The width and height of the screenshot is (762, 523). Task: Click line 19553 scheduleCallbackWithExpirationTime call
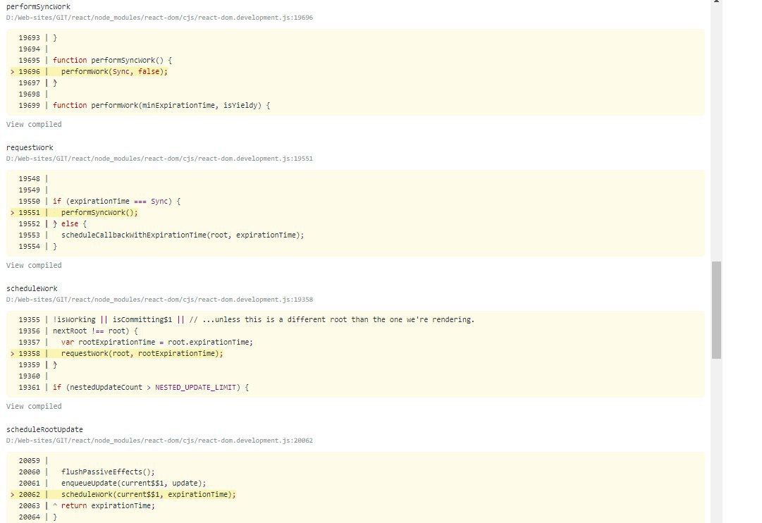(x=183, y=235)
